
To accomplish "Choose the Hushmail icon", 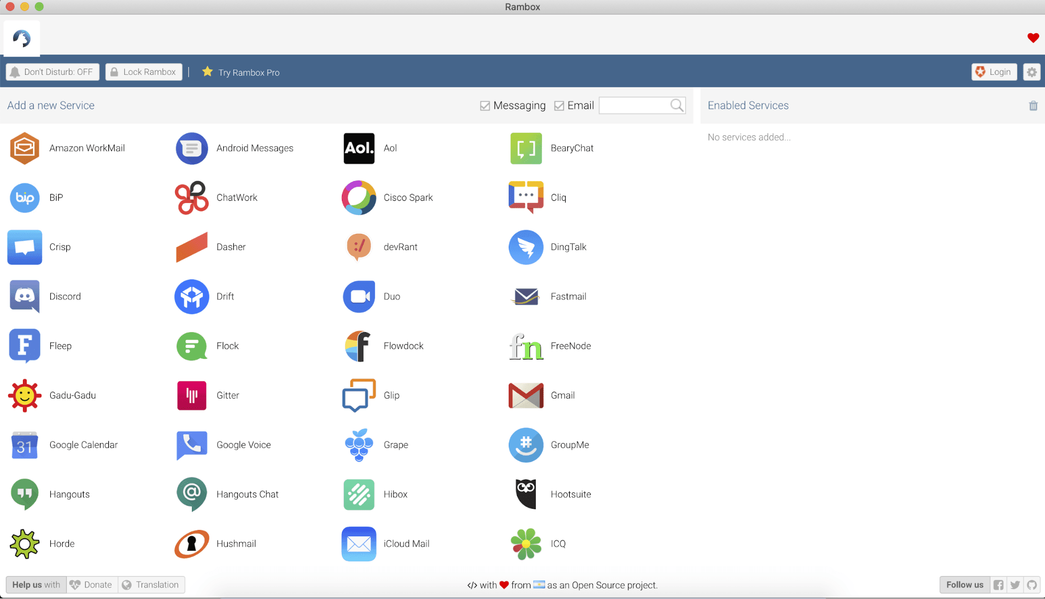I will (x=192, y=544).
